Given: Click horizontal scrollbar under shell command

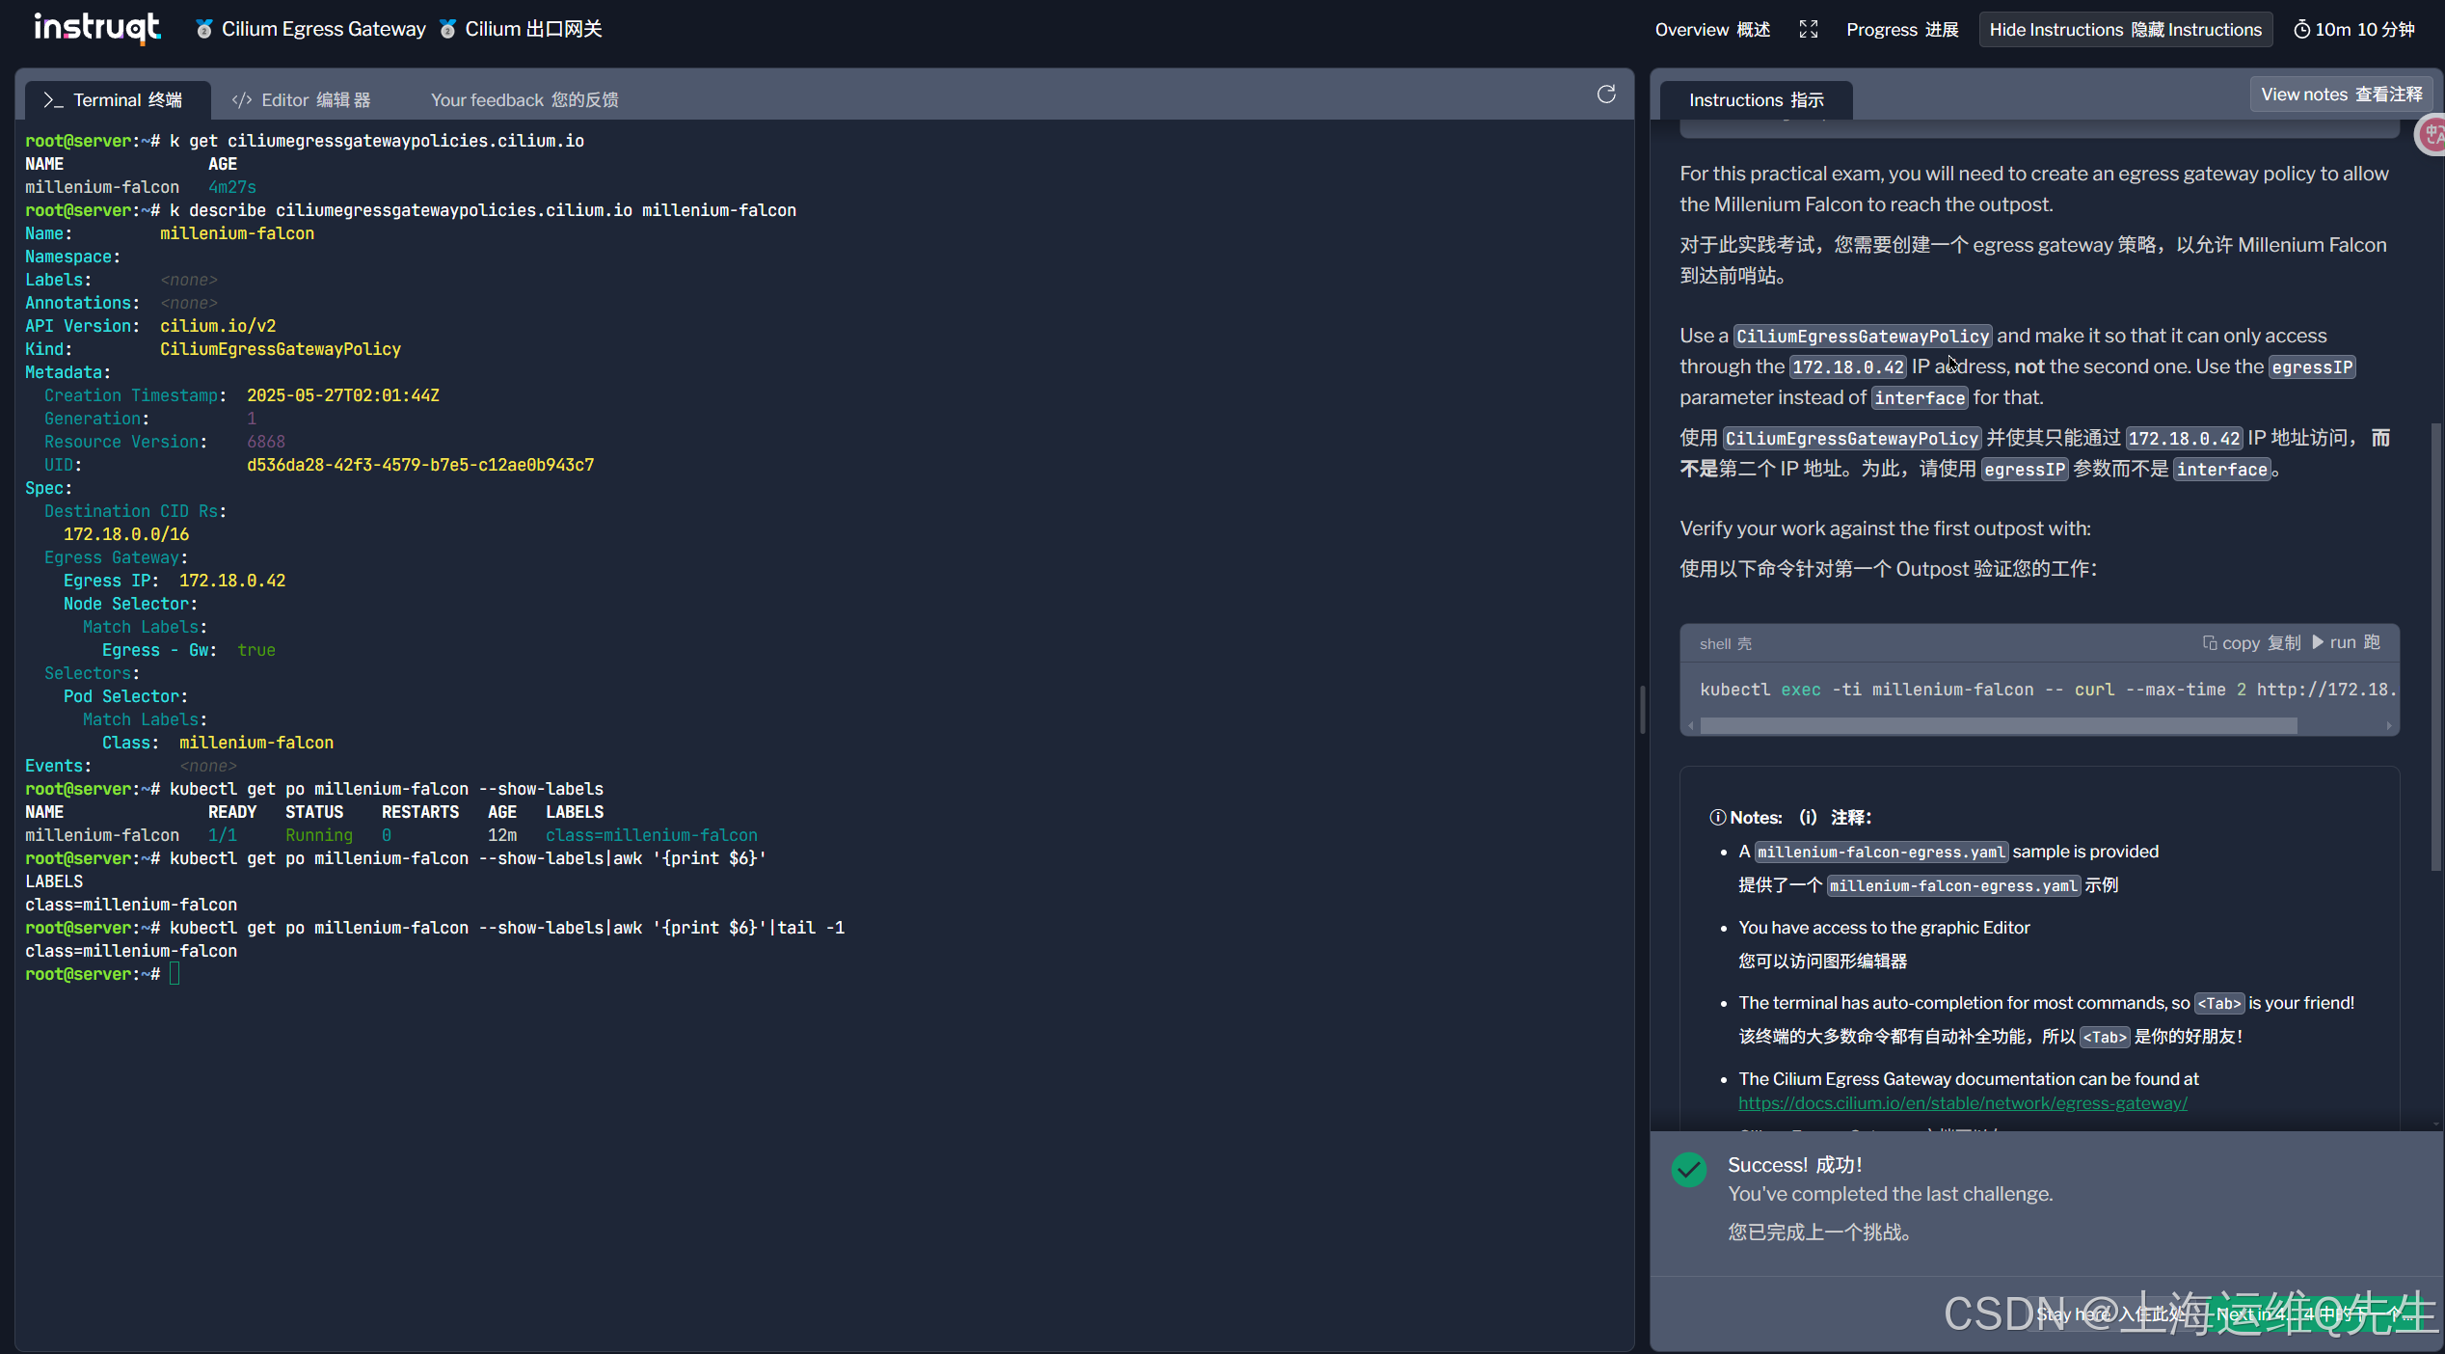Looking at the screenshot, I should [1998, 726].
